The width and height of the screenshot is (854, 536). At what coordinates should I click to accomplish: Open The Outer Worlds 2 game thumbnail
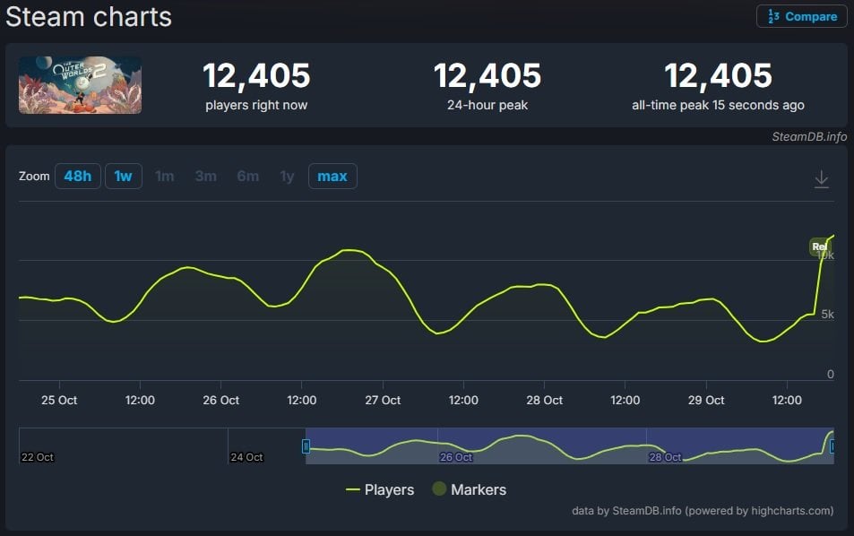80,85
